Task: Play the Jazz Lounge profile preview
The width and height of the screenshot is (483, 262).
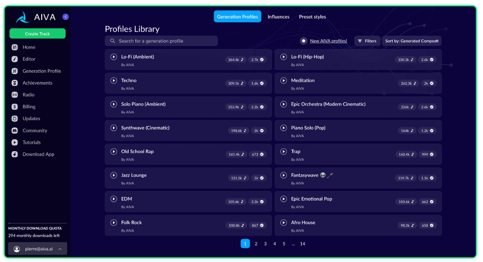Action: click(114, 175)
